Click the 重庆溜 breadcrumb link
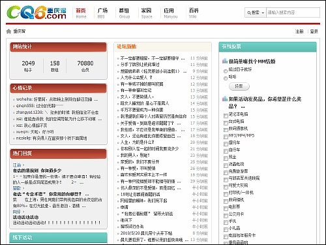The width and height of the screenshot is (326, 245). [x=20, y=31]
